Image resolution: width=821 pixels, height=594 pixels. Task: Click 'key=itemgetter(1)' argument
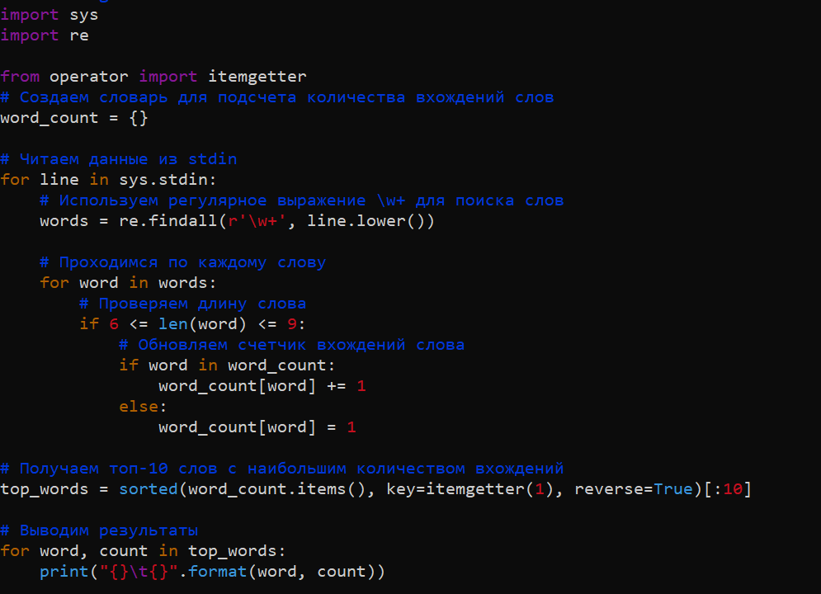click(x=469, y=489)
